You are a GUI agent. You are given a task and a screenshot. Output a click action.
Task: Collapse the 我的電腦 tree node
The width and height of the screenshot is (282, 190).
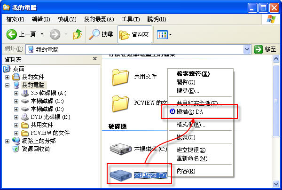click(7, 85)
